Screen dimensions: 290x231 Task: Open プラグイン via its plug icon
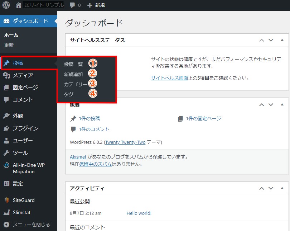(6, 128)
